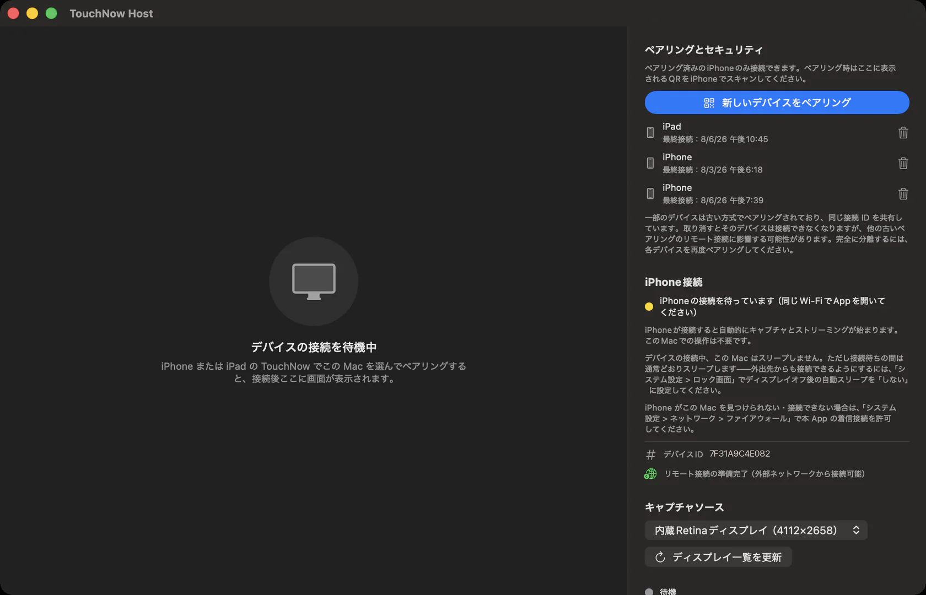This screenshot has width=926, height=595.
Task: Click the green globe remote connection icon
Action: [650, 474]
